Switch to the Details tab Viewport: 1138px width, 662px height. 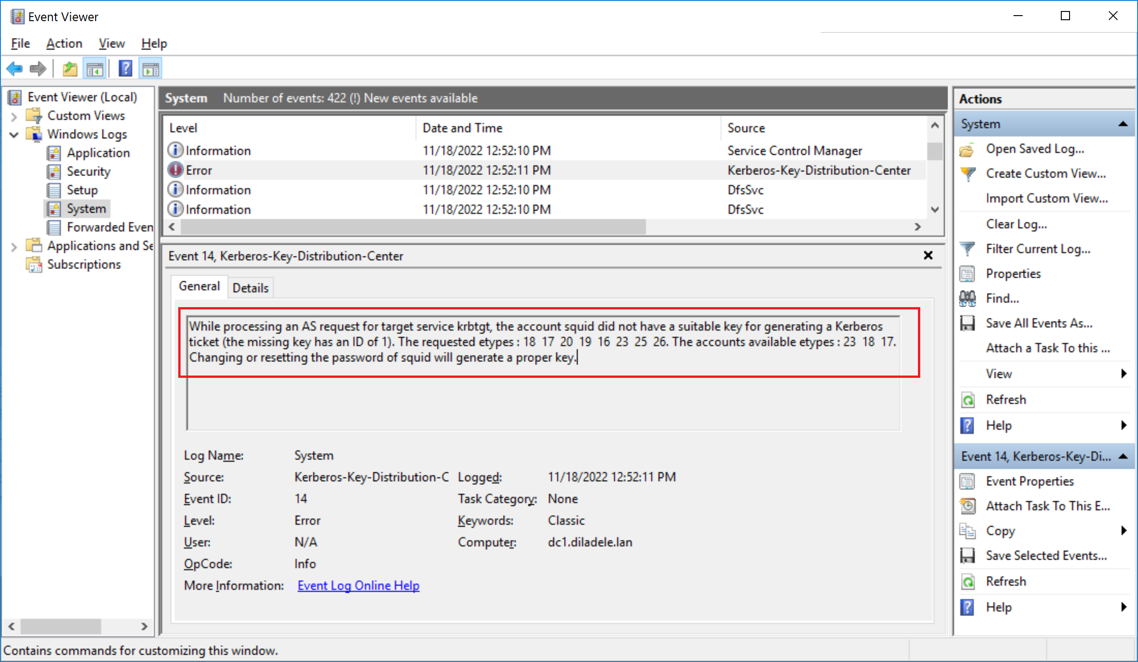tap(250, 288)
